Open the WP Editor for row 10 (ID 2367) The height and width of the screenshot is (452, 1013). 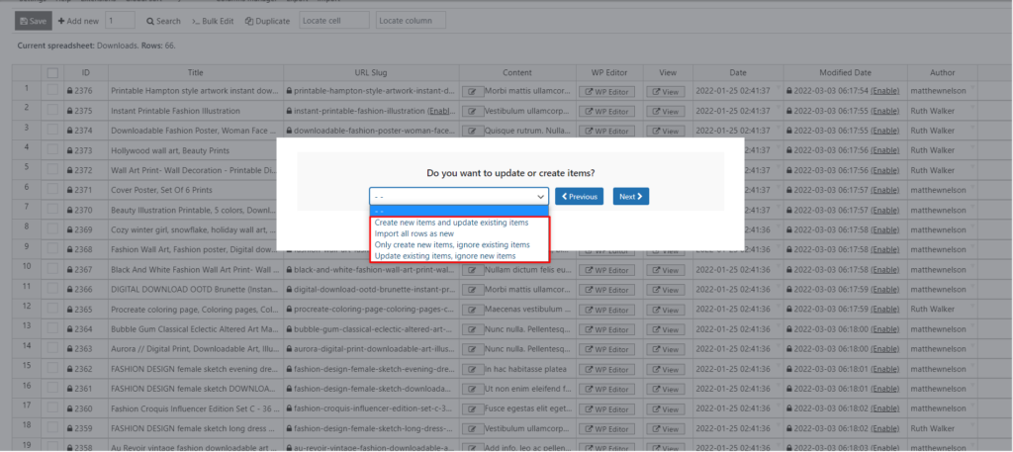607,270
